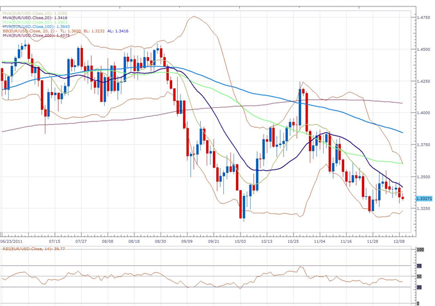
Task: Select the MVA(EUR/USD.Close,10) legend entry
Action: (35, 13)
